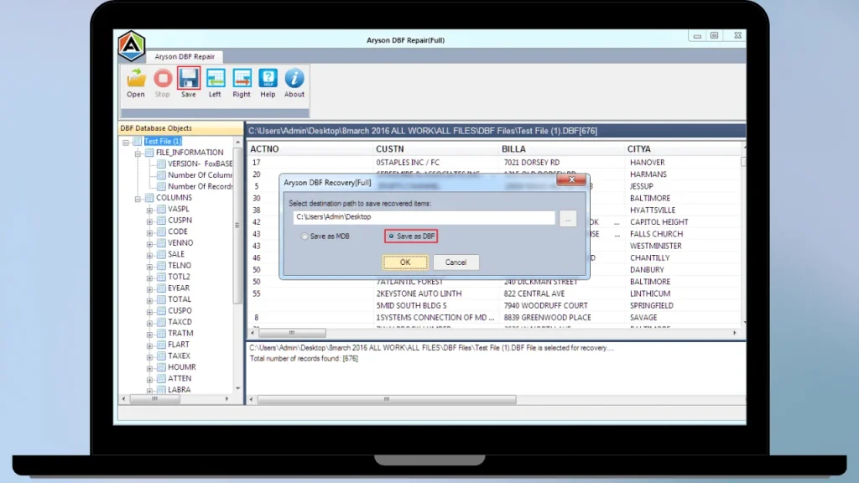This screenshot has width=859, height=483.
Task: Select the TOTAL column item
Action: tap(180, 299)
